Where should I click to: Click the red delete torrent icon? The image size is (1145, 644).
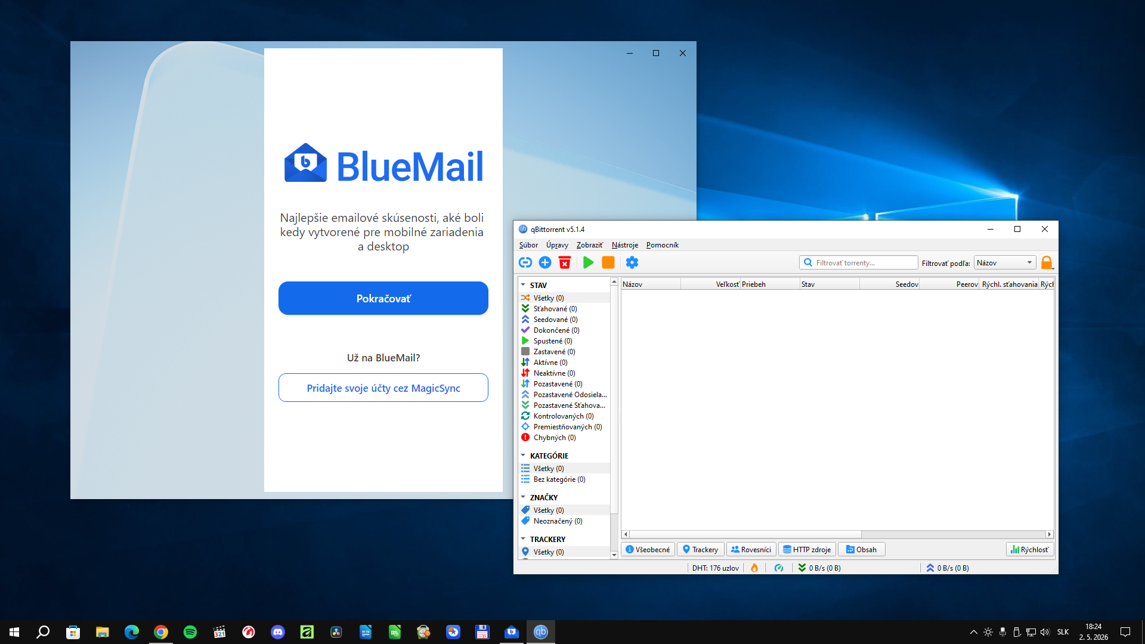coord(565,262)
